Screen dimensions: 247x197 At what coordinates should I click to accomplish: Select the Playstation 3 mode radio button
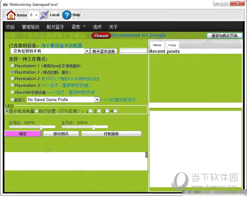point(12,85)
